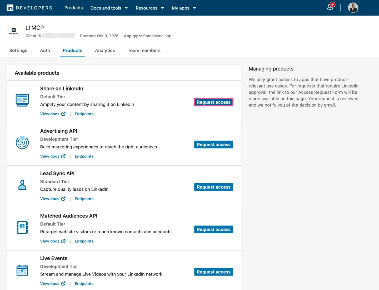Image resolution: width=379 pixels, height=290 pixels.
Task: Click the blurred Client ID value
Action: pos(59,36)
